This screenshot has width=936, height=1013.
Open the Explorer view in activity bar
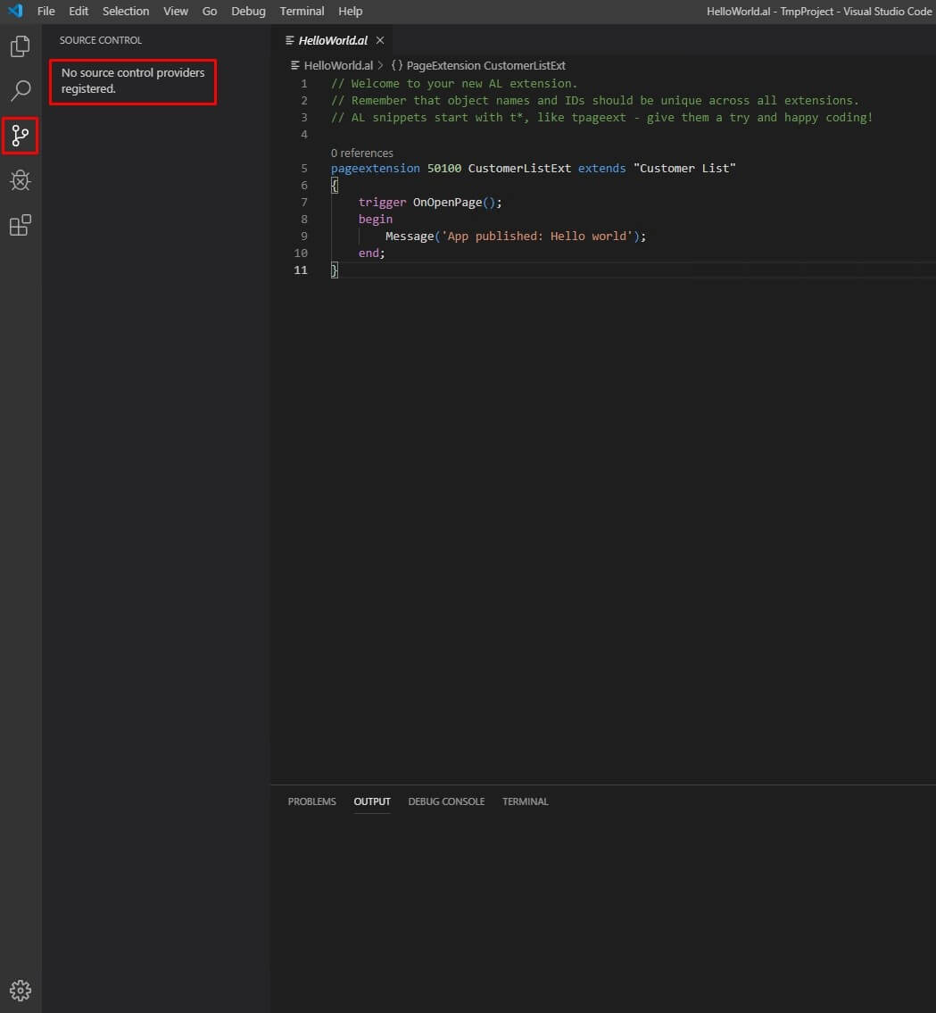(x=20, y=46)
